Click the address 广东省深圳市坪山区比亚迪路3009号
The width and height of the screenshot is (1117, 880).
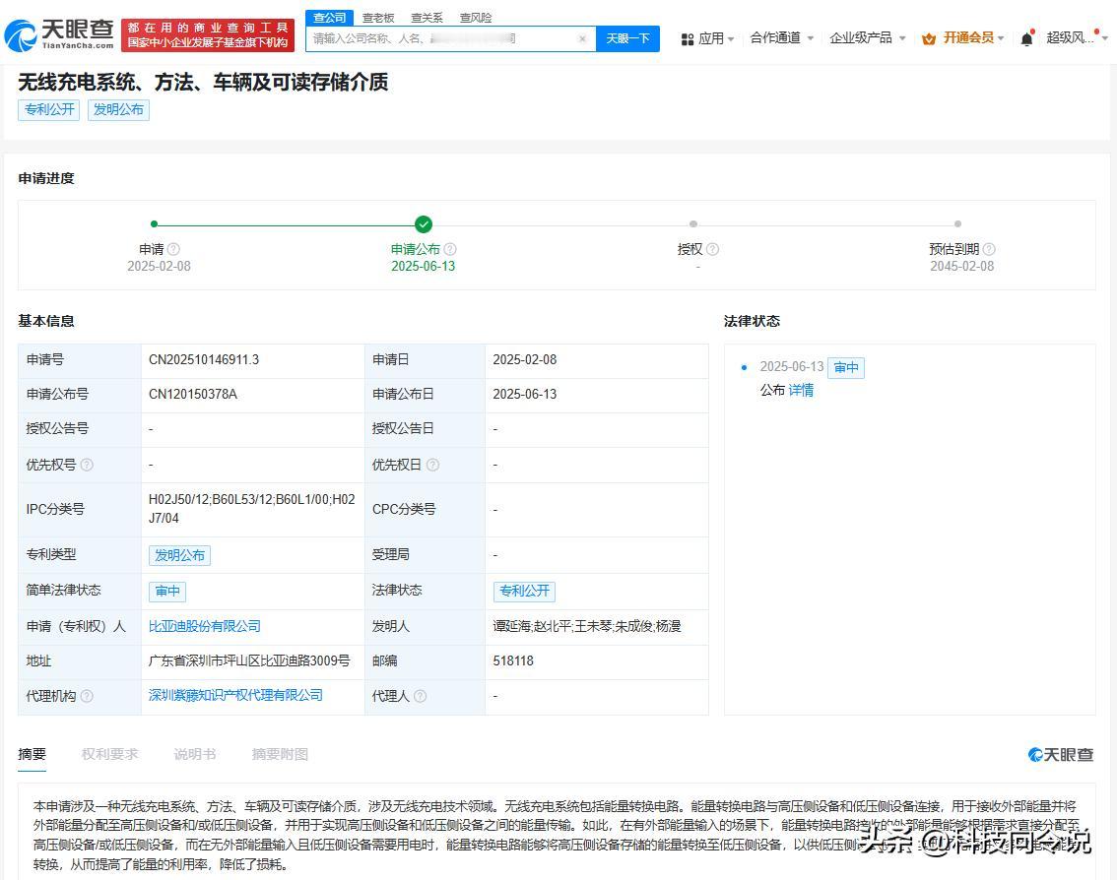(249, 661)
